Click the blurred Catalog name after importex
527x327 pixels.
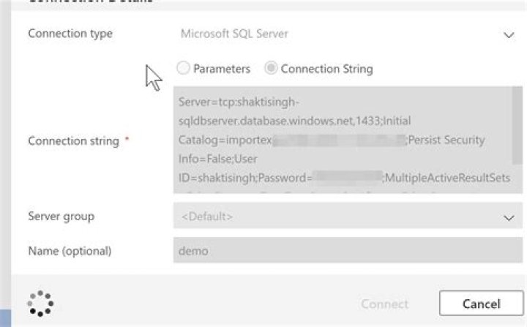coord(339,140)
